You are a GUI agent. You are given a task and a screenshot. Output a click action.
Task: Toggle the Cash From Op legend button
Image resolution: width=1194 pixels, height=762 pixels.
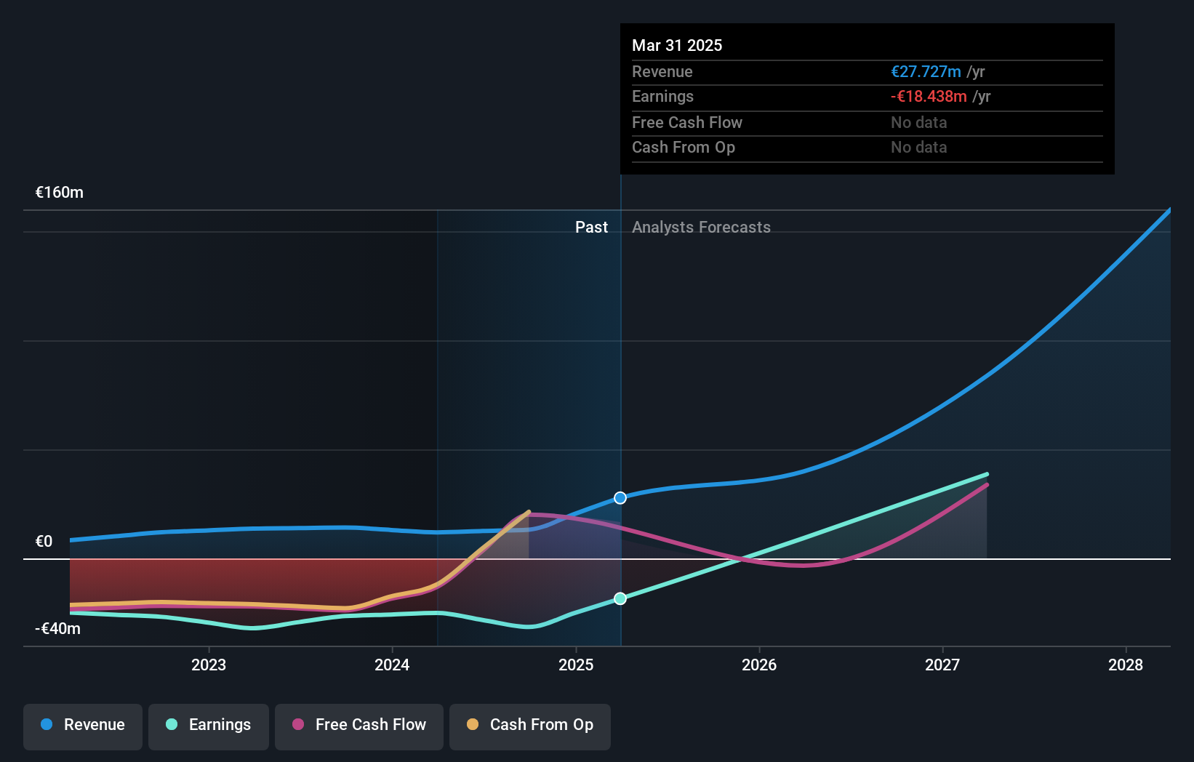point(530,726)
